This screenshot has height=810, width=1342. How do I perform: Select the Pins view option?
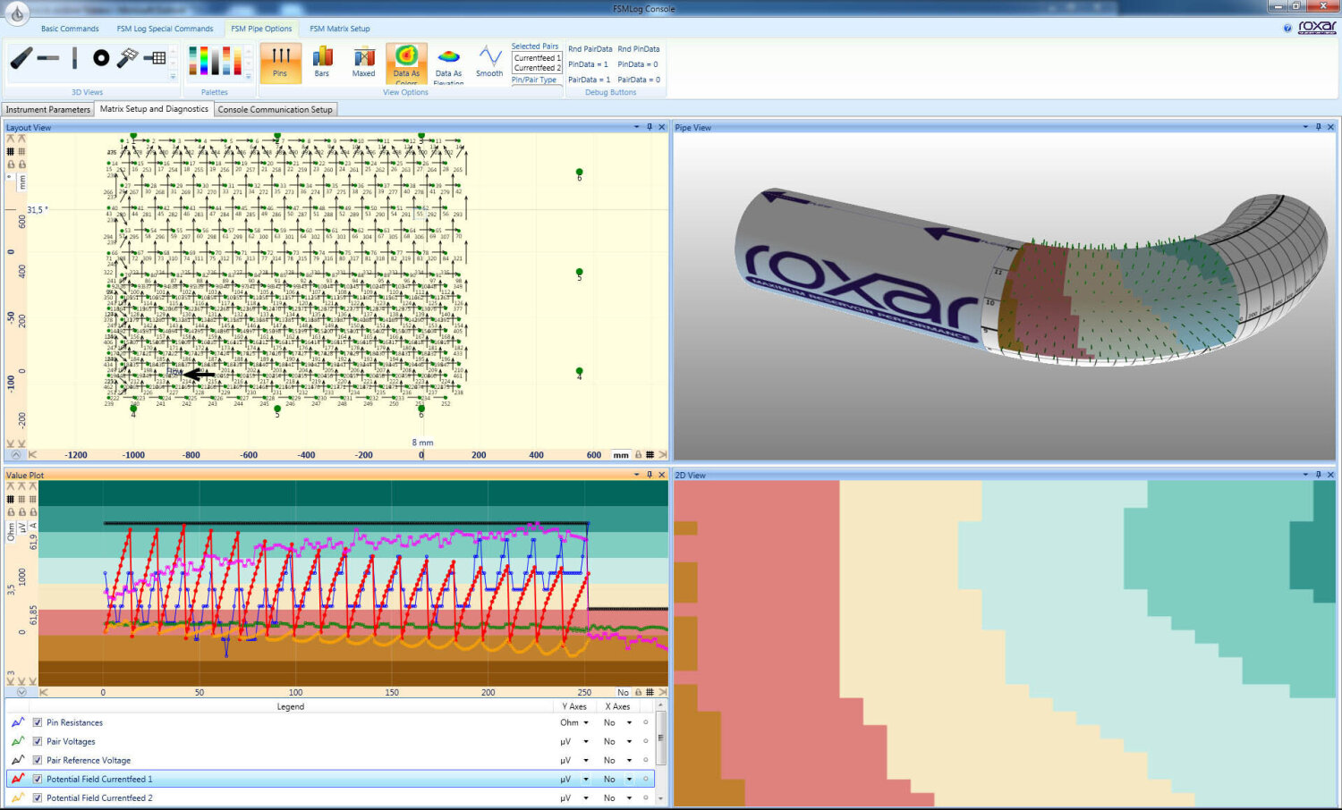[x=280, y=62]
